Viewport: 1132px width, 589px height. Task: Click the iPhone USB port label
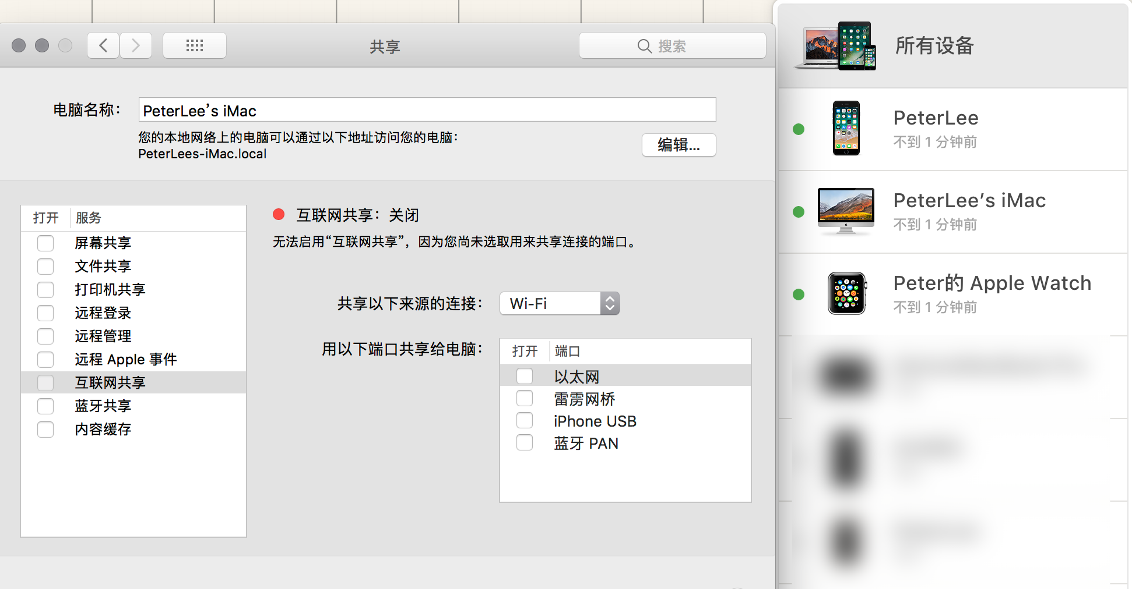[x=595, y=421]
